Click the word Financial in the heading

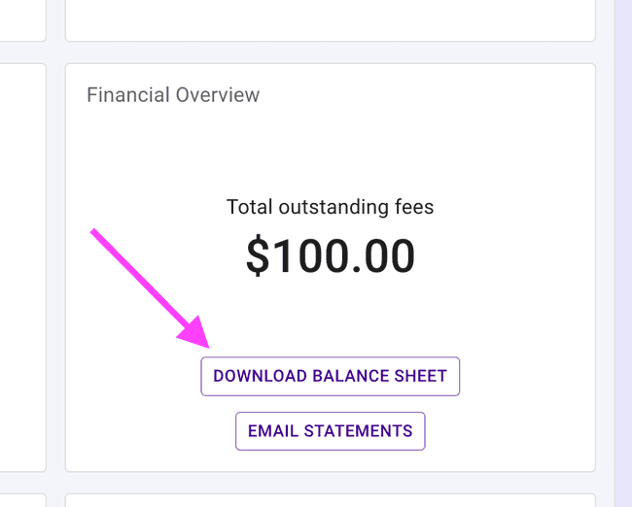tap(126, 95)
